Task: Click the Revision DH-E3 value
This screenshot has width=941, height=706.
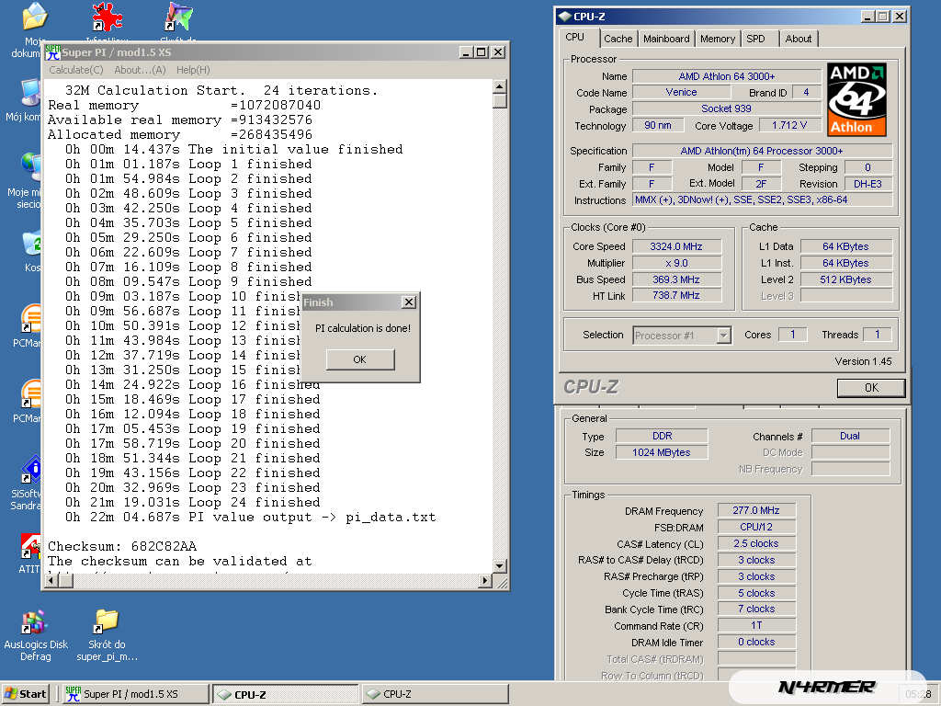Action: 867,184
